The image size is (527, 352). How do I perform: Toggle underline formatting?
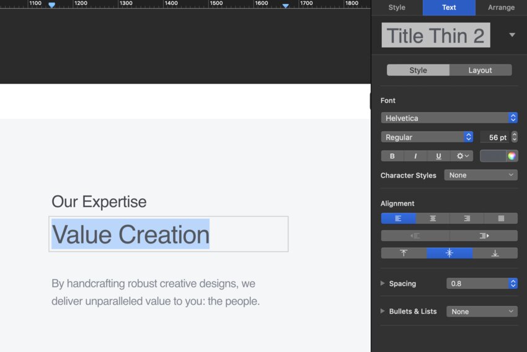(x=438, y=156)
